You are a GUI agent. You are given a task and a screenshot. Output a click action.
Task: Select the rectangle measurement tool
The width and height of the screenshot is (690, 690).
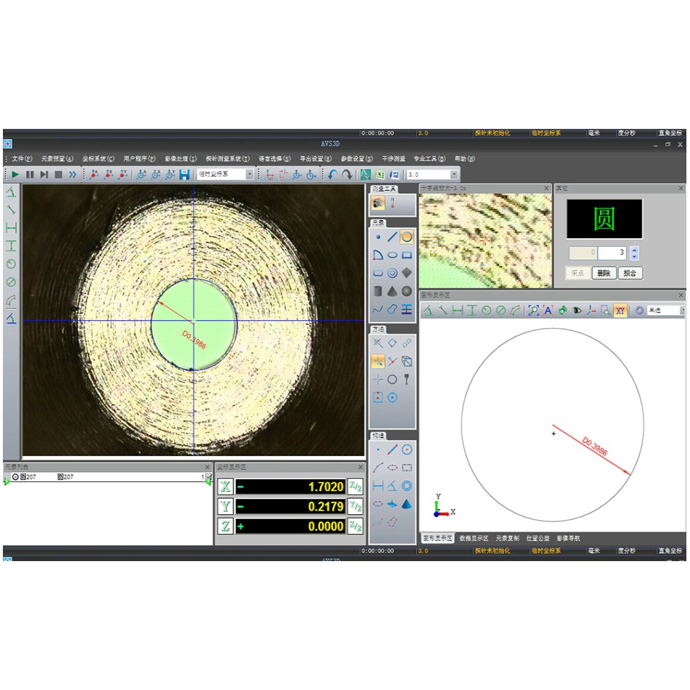click(x=408, y=256)
